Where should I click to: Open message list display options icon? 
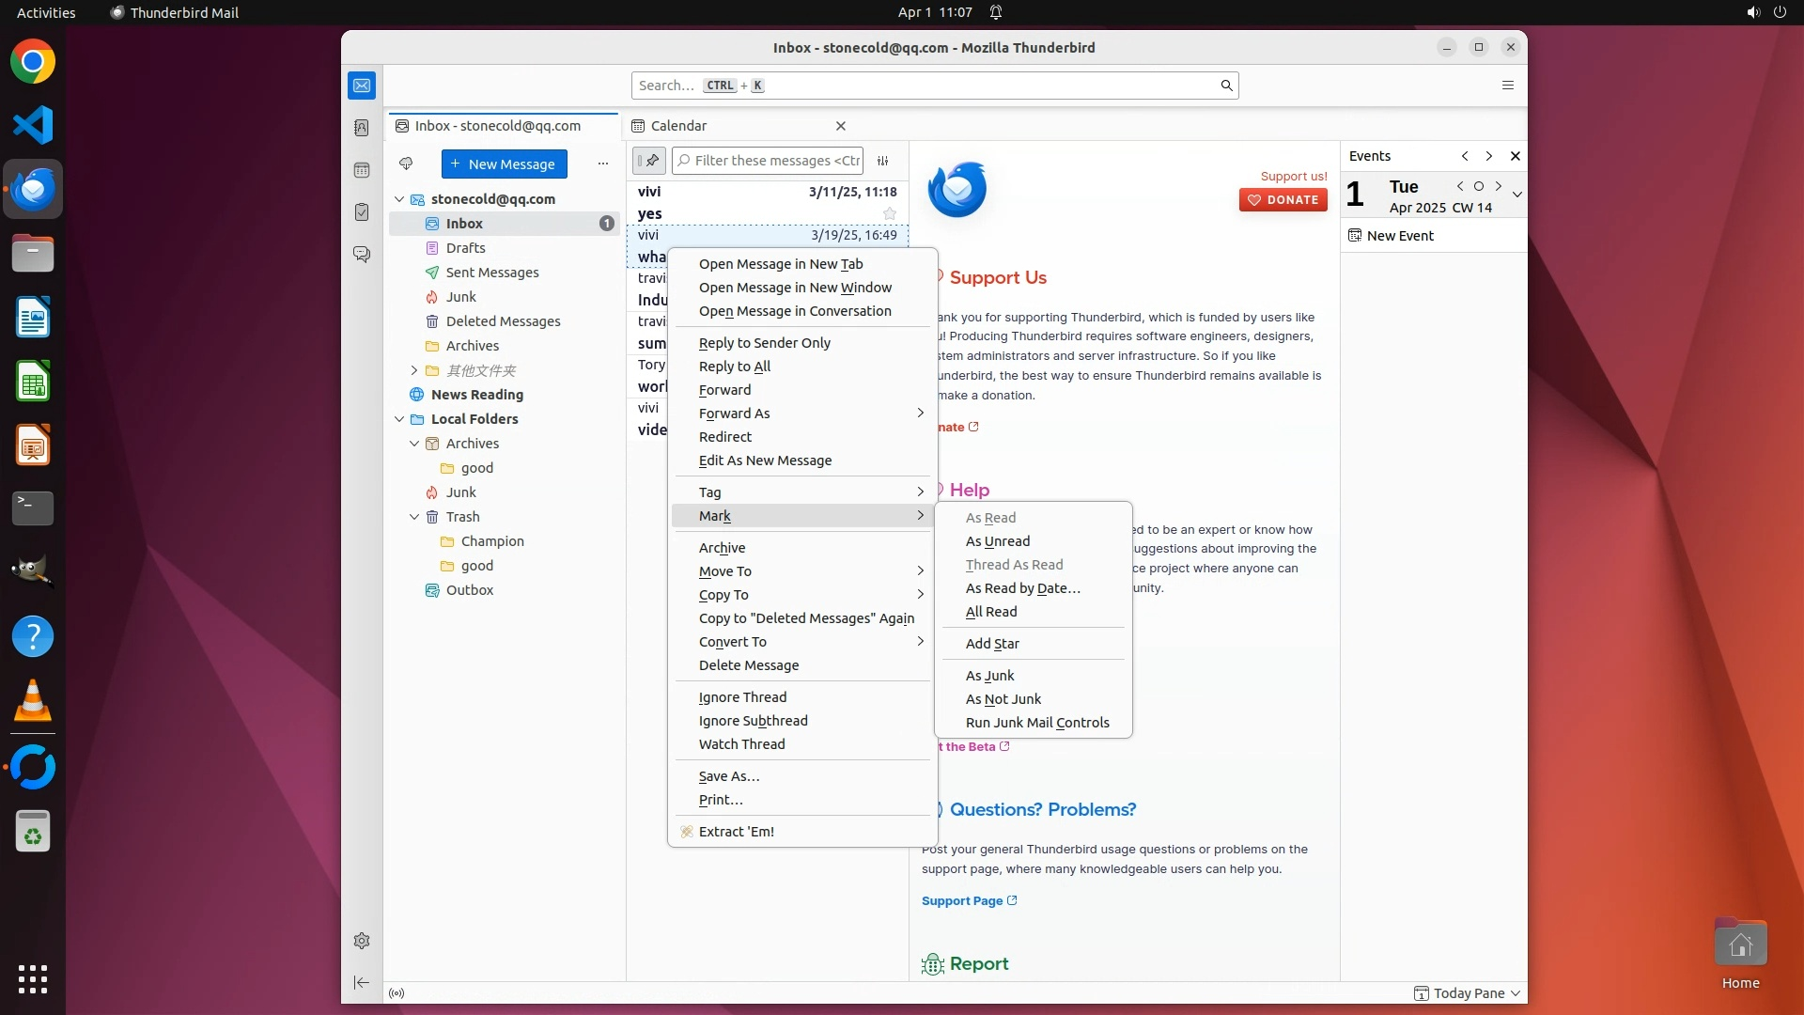pos(882,161)
